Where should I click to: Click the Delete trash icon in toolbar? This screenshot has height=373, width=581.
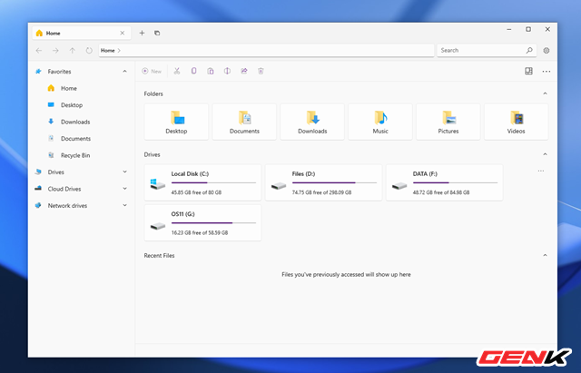pos(261,71)
